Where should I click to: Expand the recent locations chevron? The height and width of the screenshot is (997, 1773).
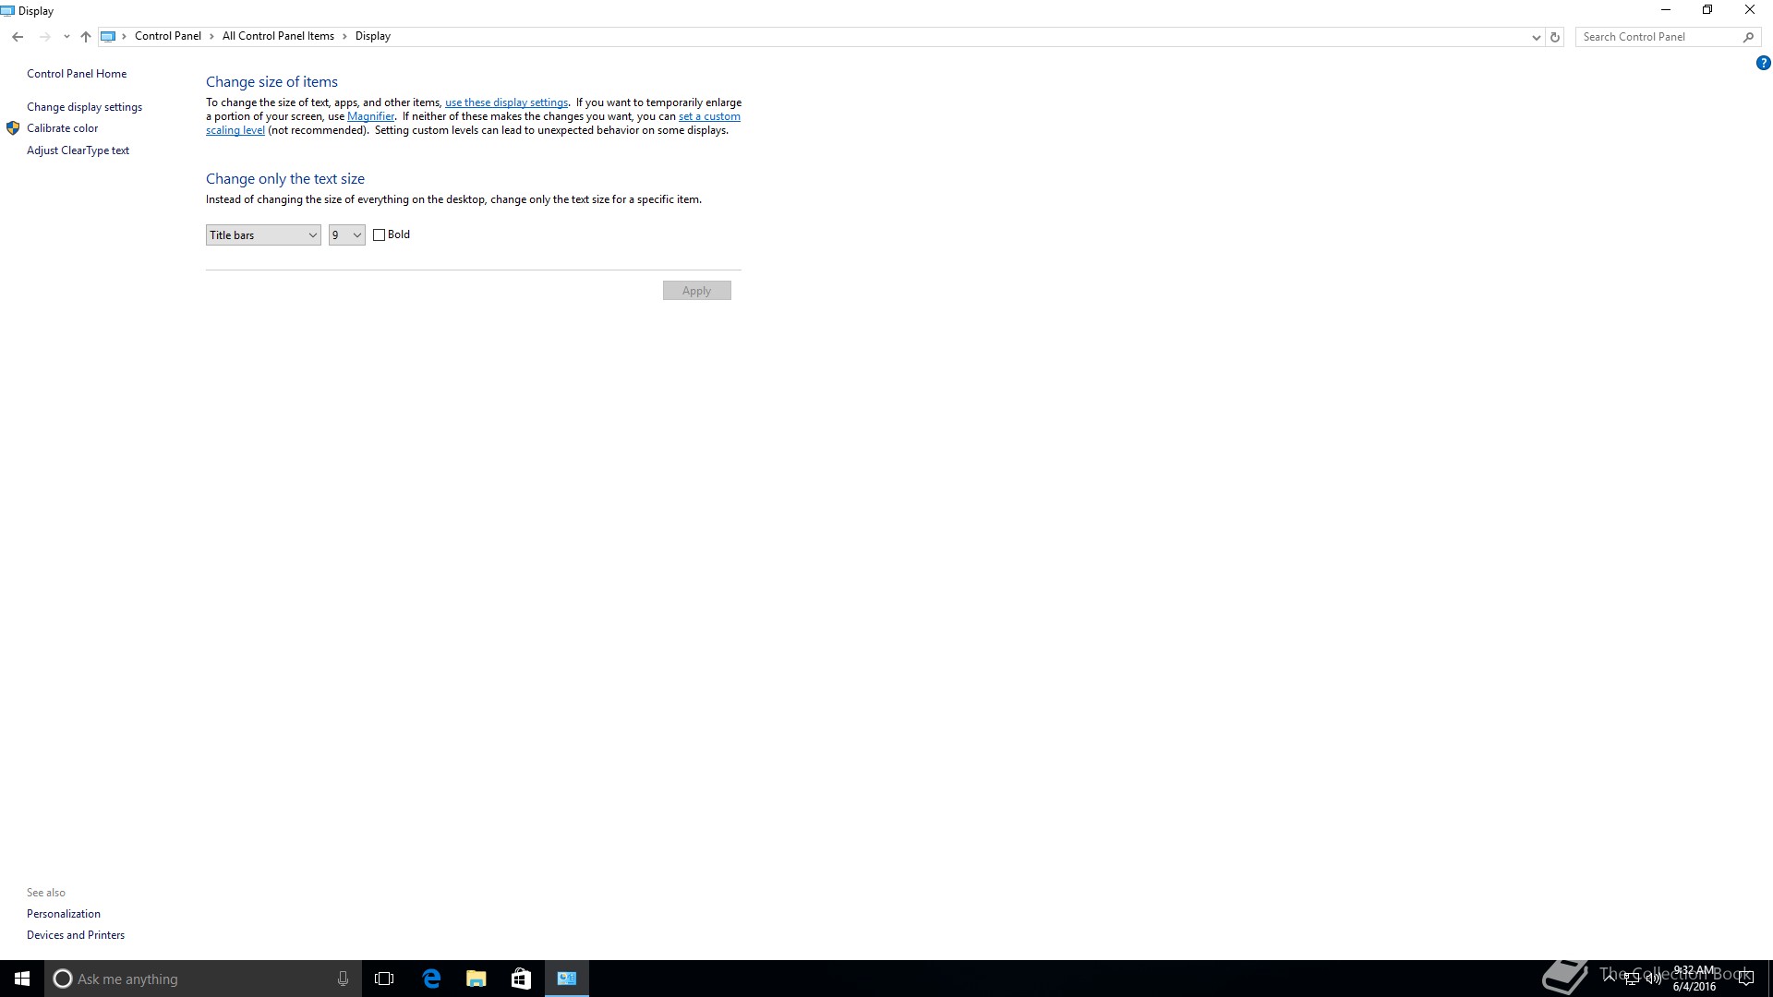66,37
